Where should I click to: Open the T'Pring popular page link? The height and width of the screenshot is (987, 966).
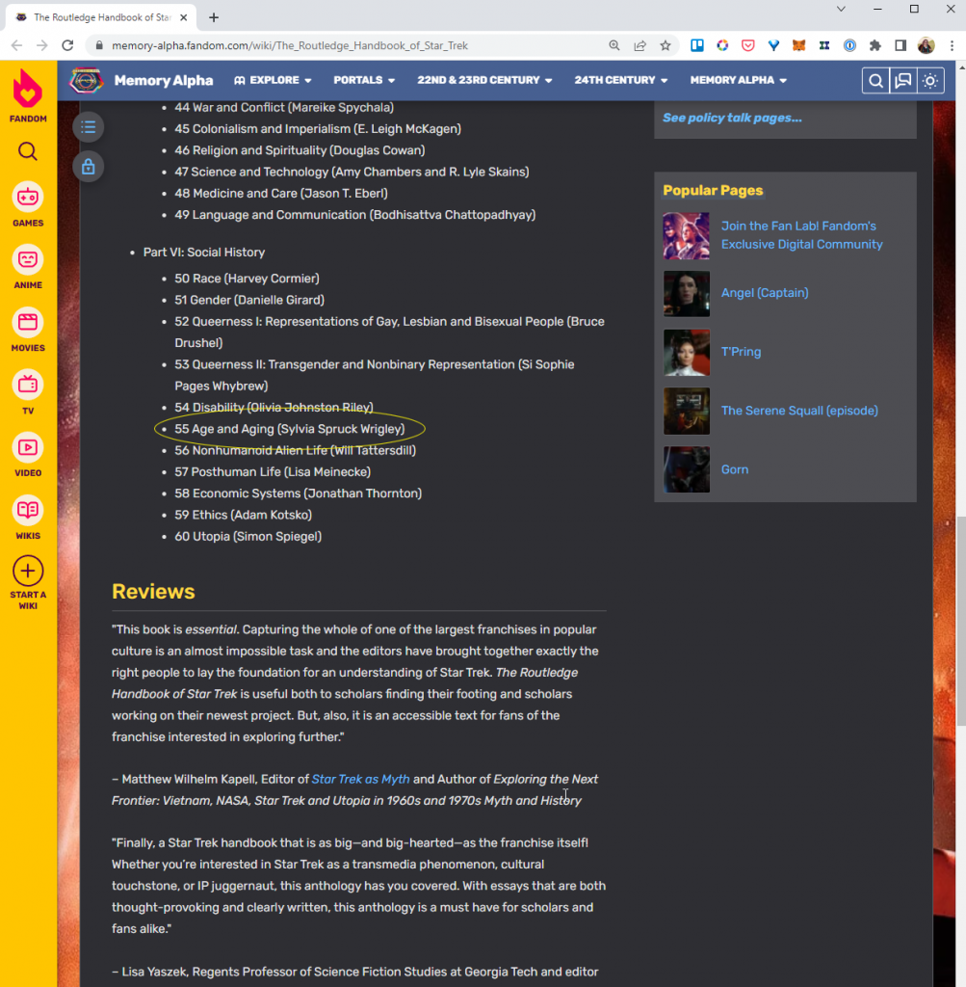coord(741,352)
